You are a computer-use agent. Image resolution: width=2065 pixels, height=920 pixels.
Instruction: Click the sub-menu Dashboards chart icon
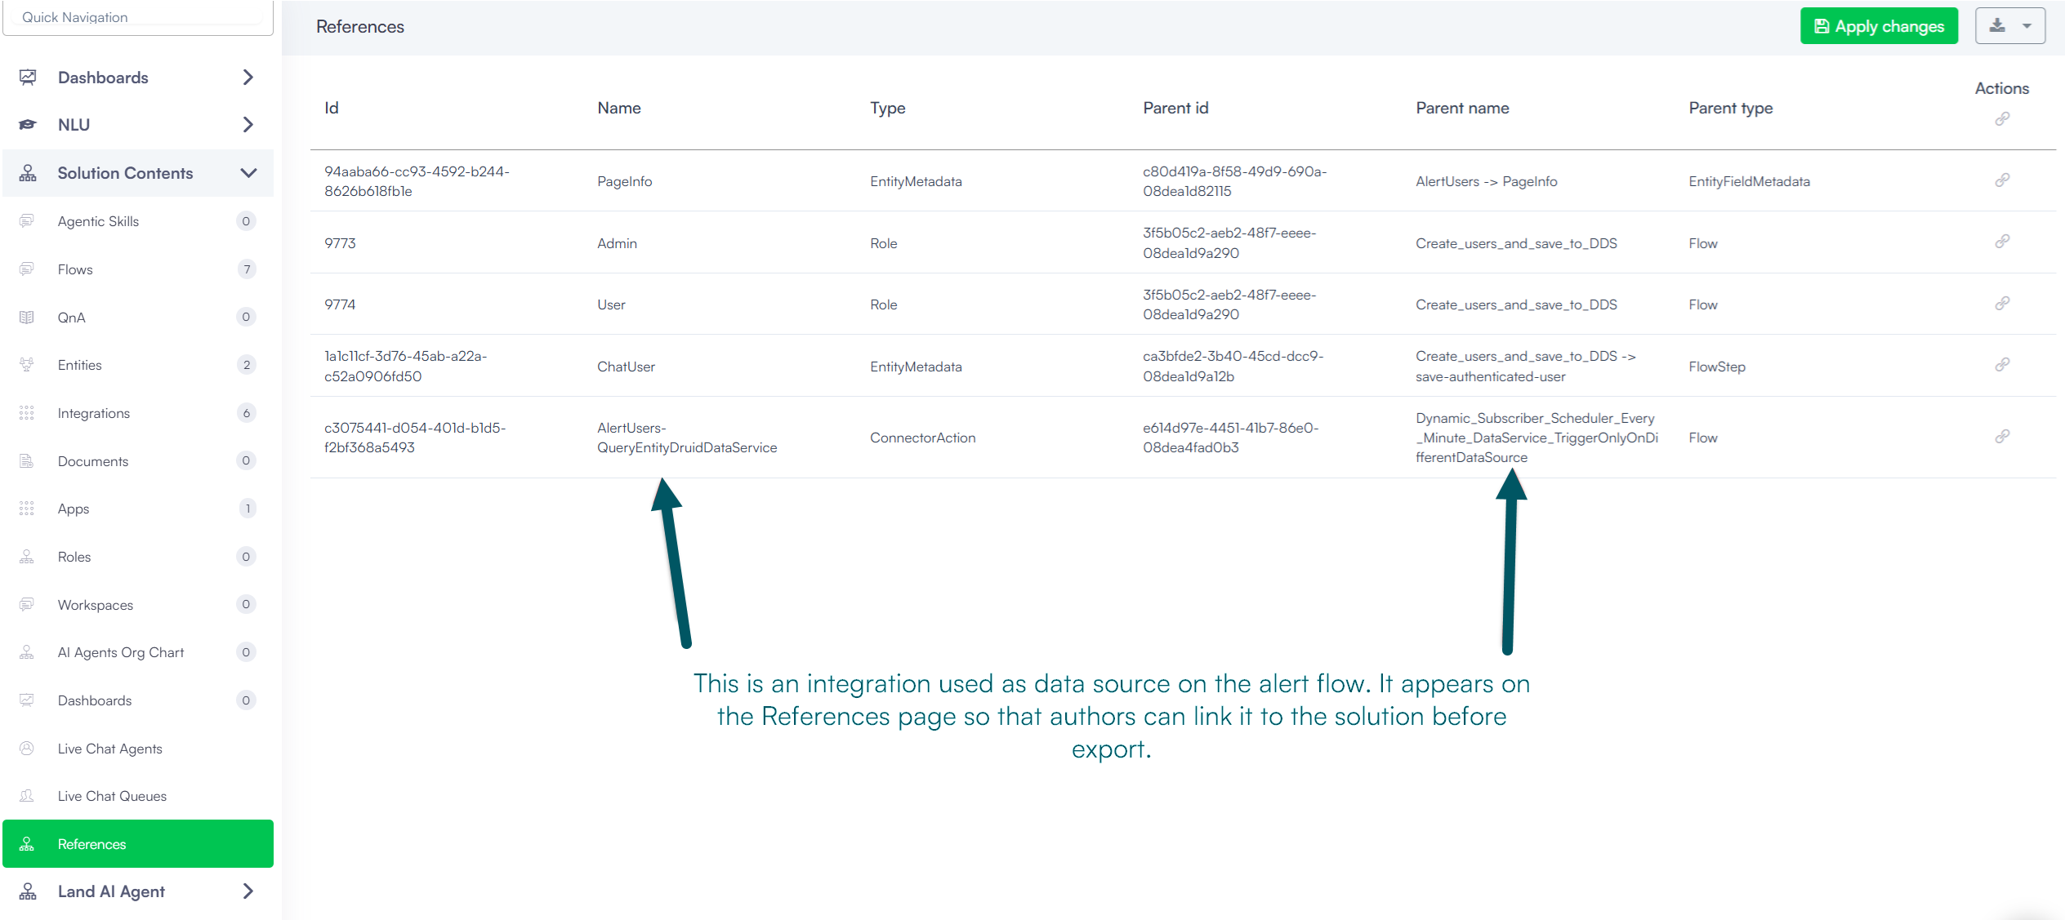pyautogui.click(x=27, y=700)
